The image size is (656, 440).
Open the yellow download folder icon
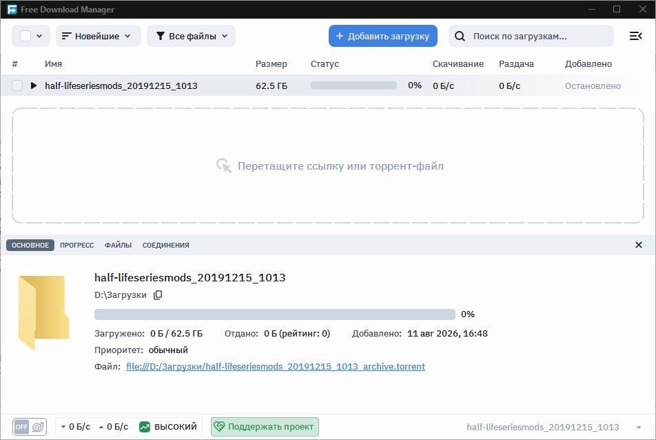tap(43, 312)
